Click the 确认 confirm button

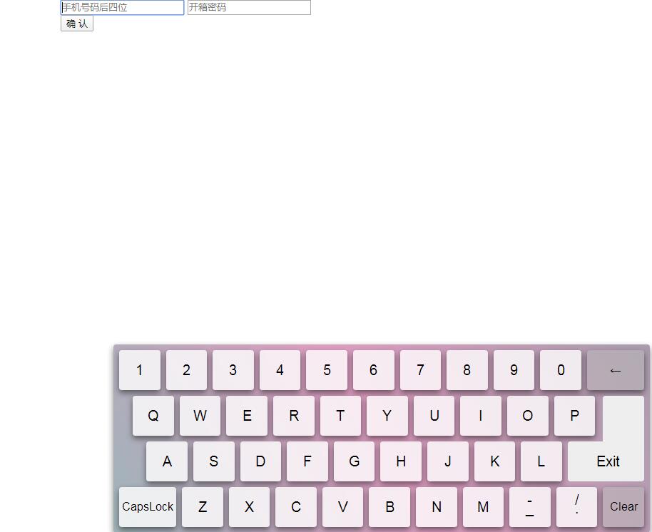77,24
